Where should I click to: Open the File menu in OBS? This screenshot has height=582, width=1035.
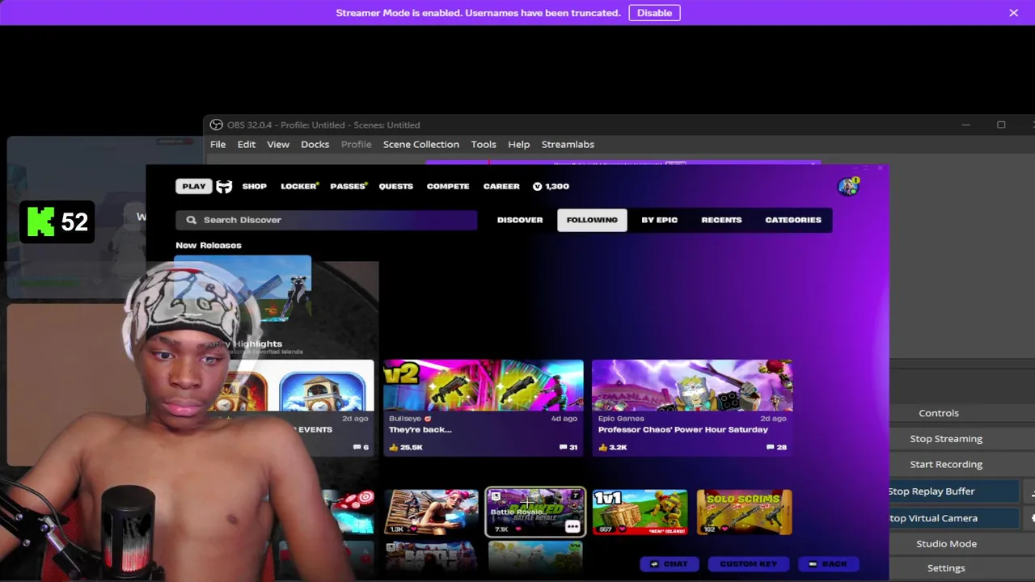click(x=218, y=144)
